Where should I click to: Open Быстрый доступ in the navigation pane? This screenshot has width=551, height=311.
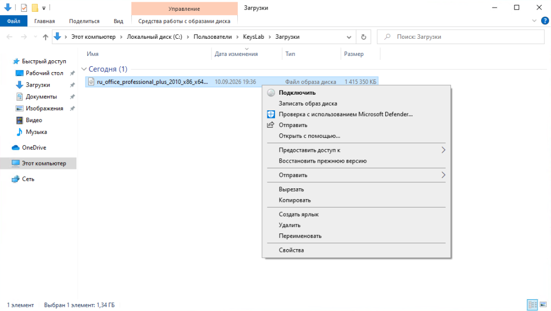pos(44,61)
